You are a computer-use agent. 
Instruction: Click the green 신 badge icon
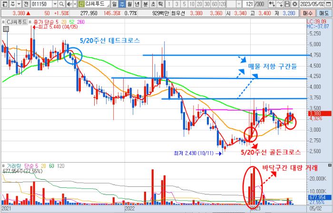81,4
